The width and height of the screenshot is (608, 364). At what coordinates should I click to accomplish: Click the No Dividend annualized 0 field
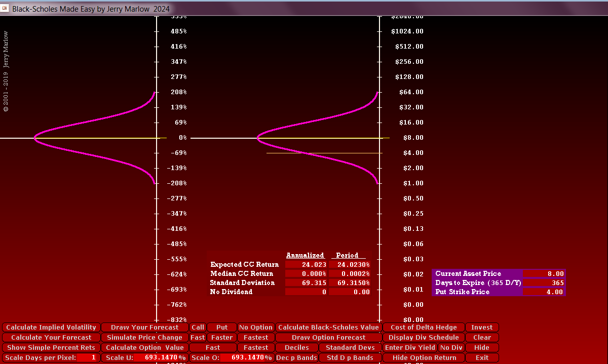pos(306,292)
